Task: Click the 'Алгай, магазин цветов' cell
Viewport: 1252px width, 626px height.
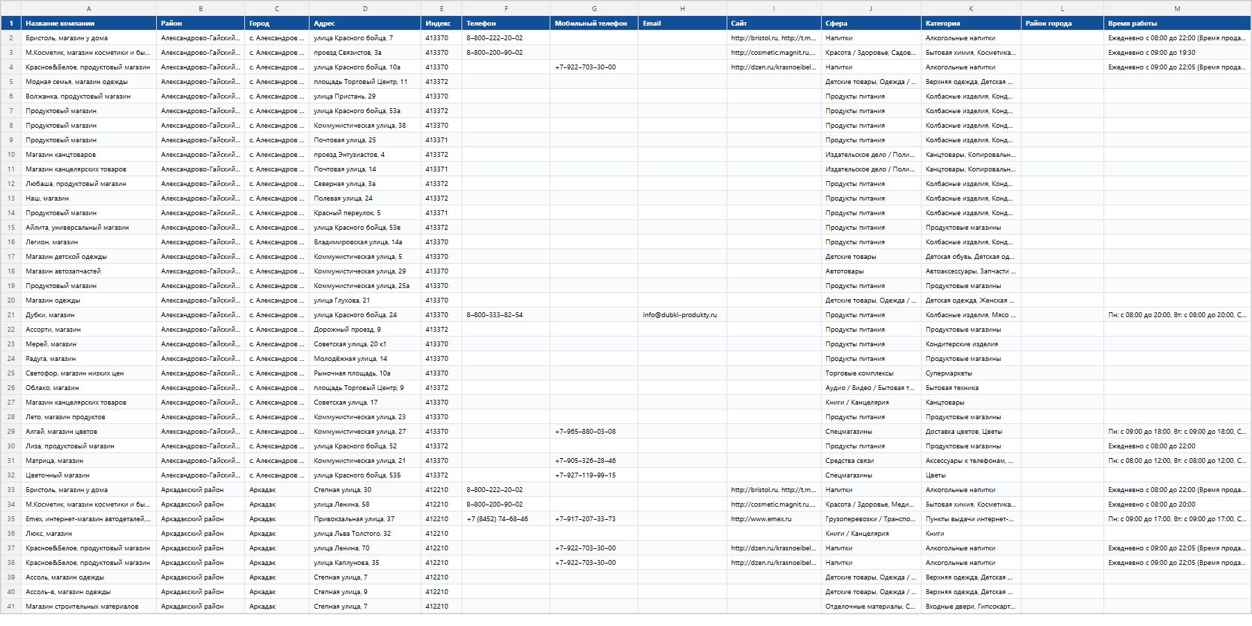Action: 89,432
